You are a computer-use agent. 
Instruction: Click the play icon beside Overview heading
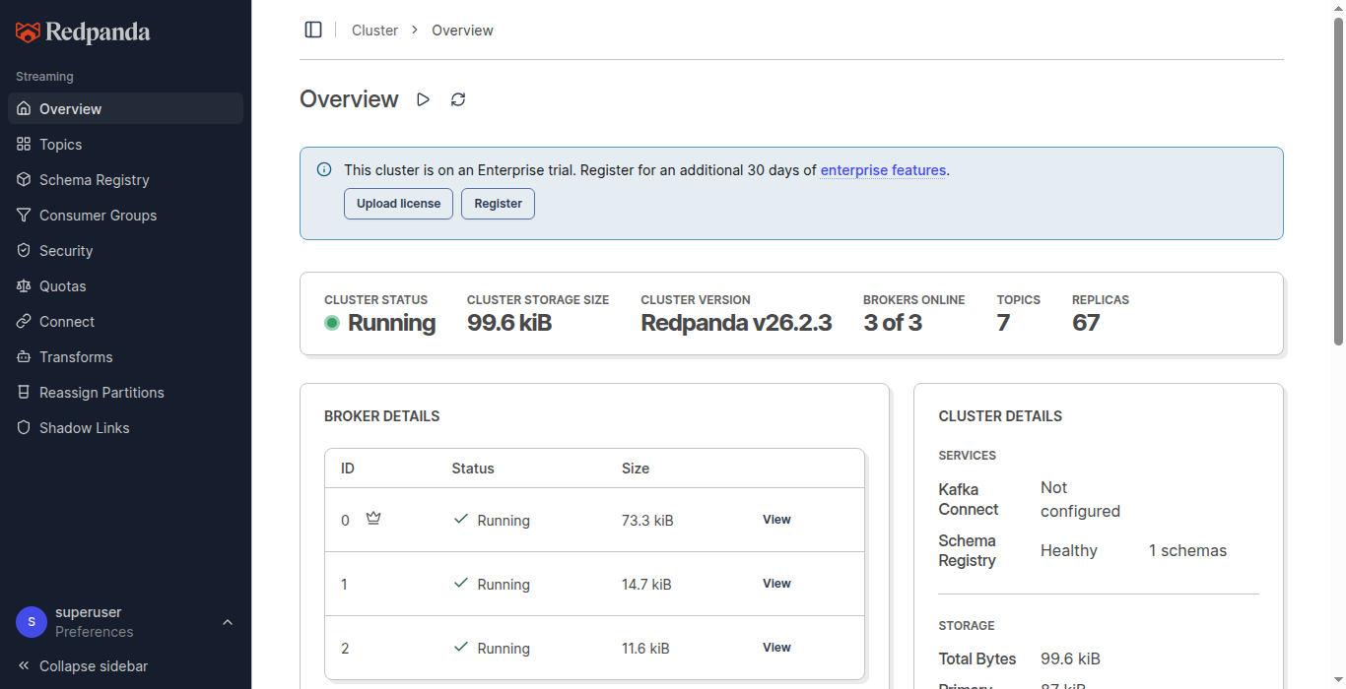pyautogui.click(x=423, y=99)
